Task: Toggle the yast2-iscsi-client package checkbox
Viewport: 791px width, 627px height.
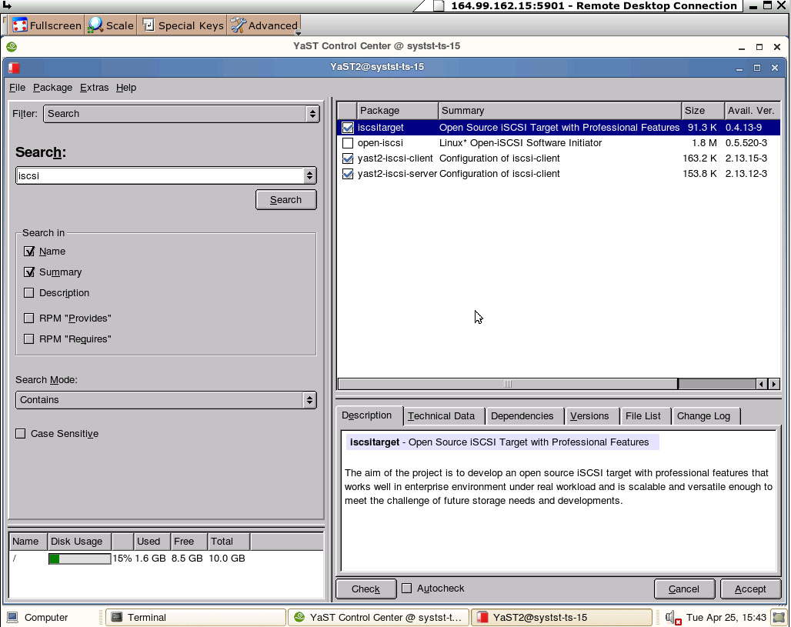Action: [348, 158]
